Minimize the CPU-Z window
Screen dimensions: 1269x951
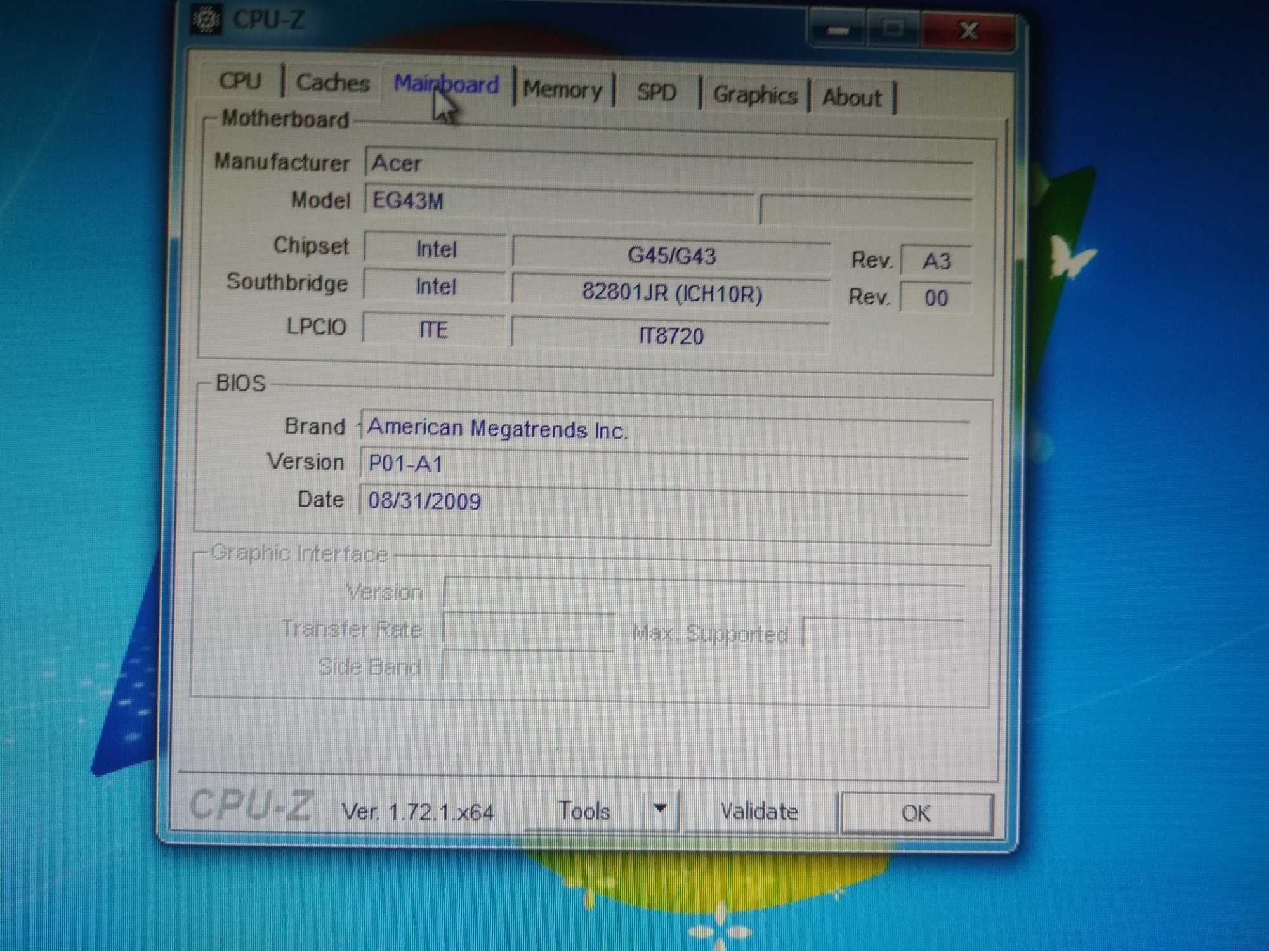838,30
